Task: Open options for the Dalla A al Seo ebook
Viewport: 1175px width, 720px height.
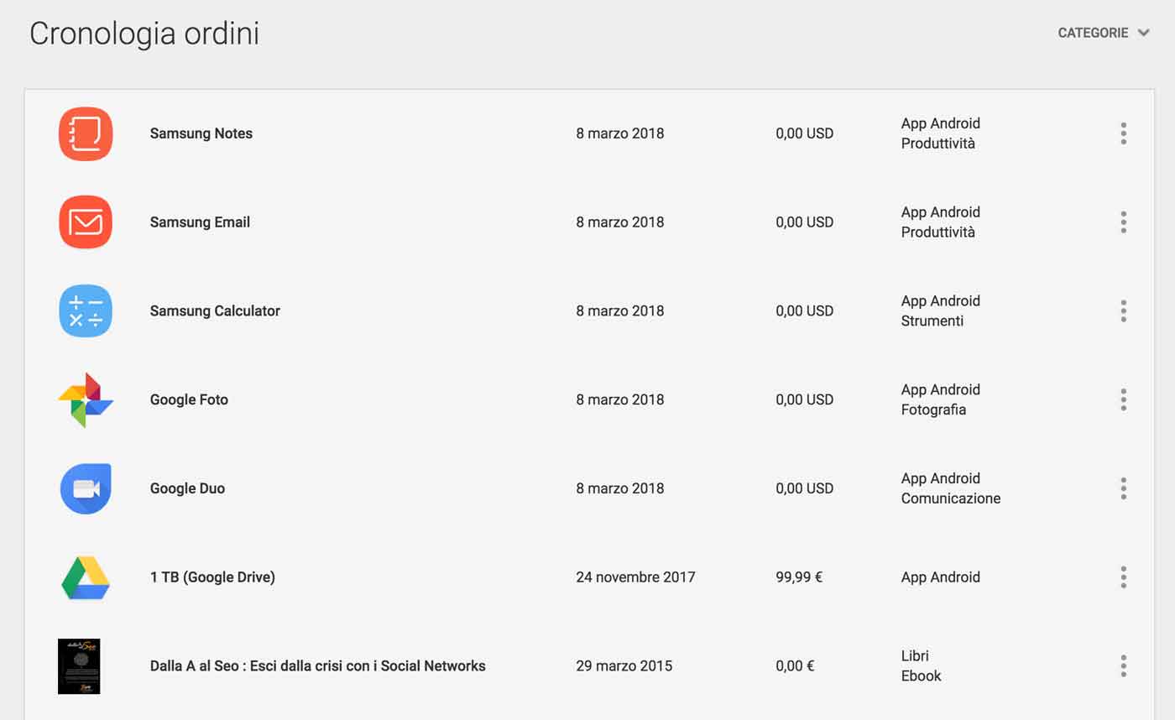Action: click(1123, 666)
